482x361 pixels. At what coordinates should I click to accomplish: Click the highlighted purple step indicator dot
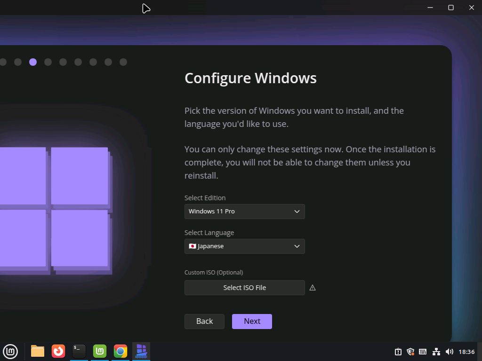(33, 62)
